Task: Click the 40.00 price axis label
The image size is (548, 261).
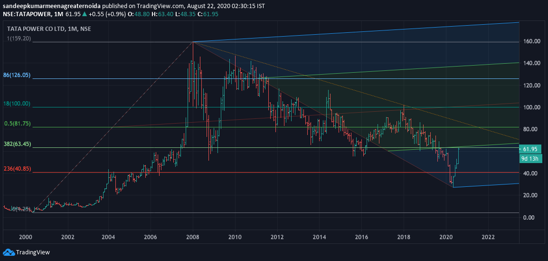Action: [531, 174]
